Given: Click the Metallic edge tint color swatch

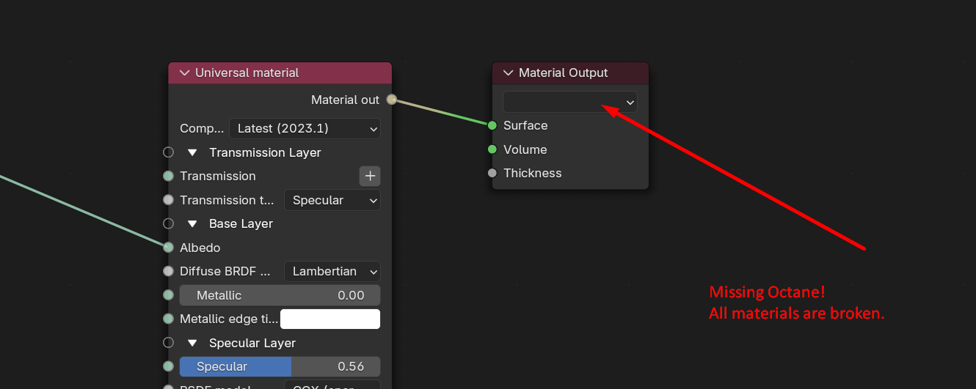Looking at the screenshot, I should (x=330, y=319).
